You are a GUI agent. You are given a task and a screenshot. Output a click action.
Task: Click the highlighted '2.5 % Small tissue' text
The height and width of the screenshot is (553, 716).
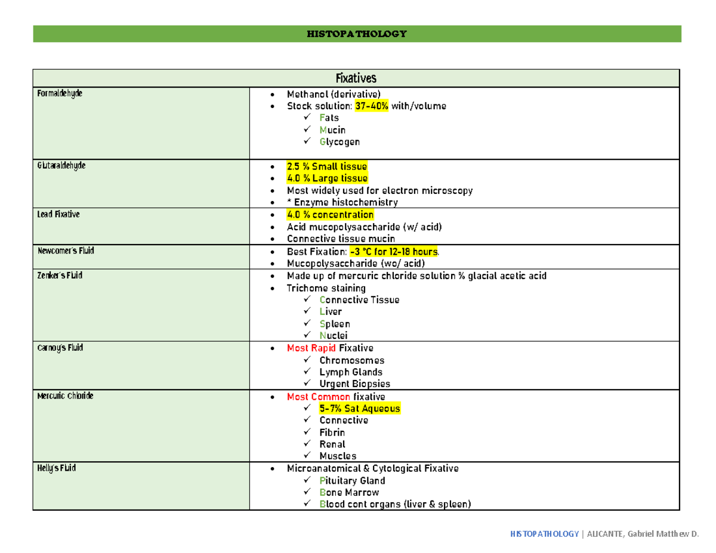(x=327, y=166)
